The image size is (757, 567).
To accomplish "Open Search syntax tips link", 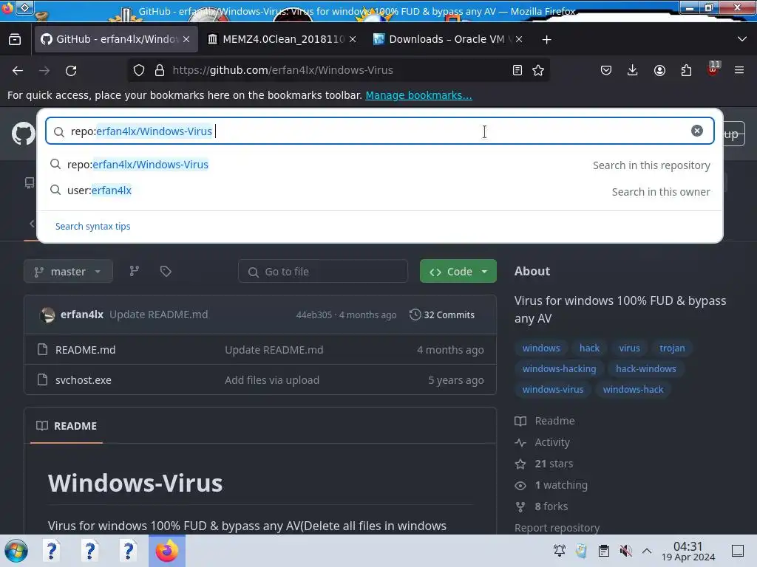I will [92, 226].
